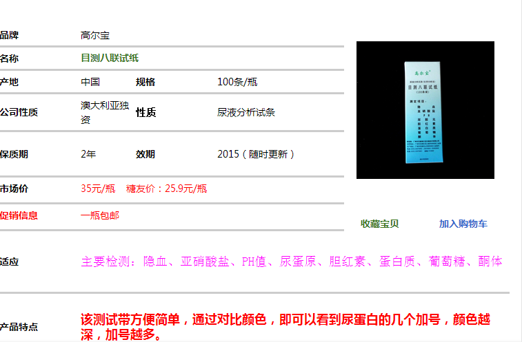Viewport: 522px width, 342px height.
Task: Click the 加入购物车 link
Action: click(463, 224)
